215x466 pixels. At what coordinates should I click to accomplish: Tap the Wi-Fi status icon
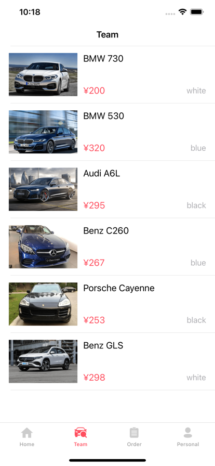182,12
